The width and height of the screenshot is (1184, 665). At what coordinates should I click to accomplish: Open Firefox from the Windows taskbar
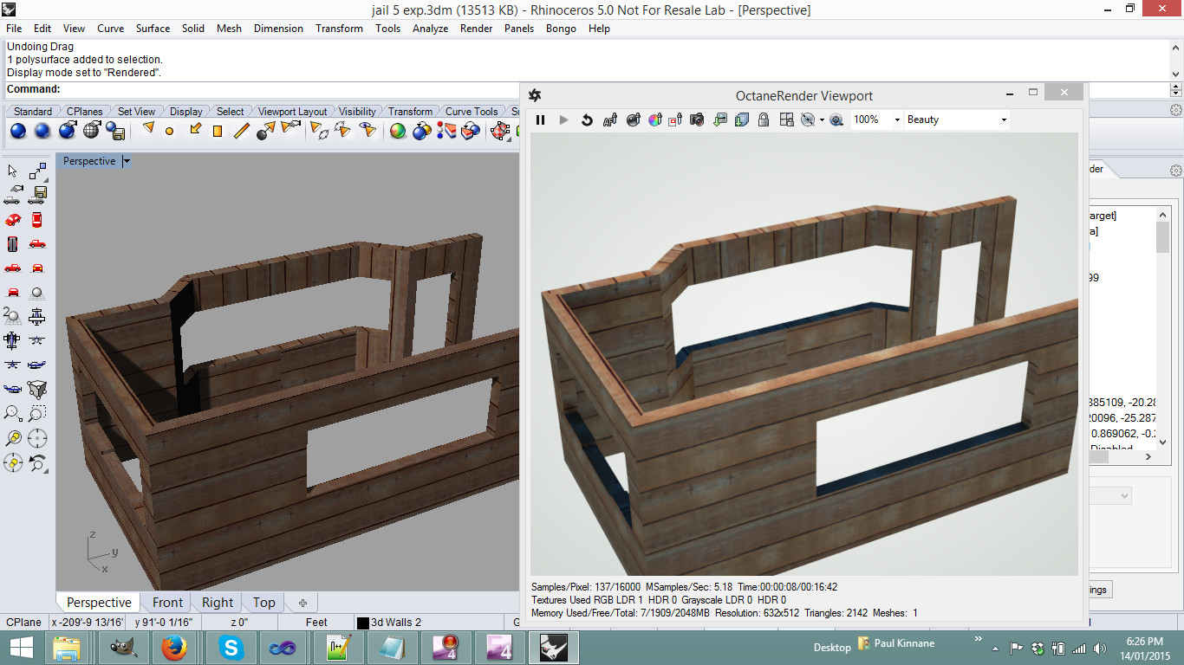click(174, 648)
